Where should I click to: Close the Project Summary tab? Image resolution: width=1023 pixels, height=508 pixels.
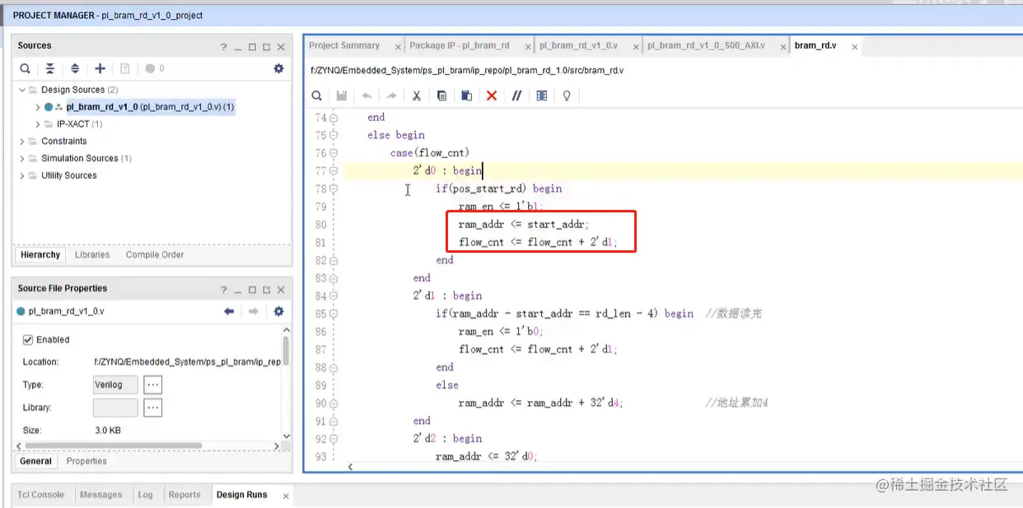pos(398,47)
